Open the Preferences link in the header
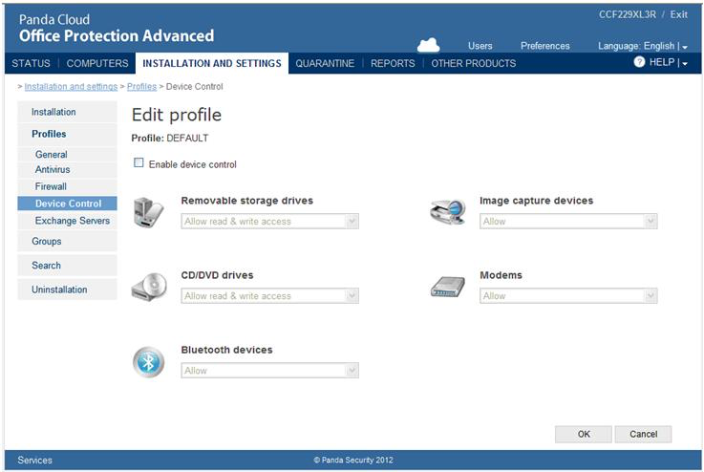The width and height of the screenshot is (704, 472). (x=545, y=46)
